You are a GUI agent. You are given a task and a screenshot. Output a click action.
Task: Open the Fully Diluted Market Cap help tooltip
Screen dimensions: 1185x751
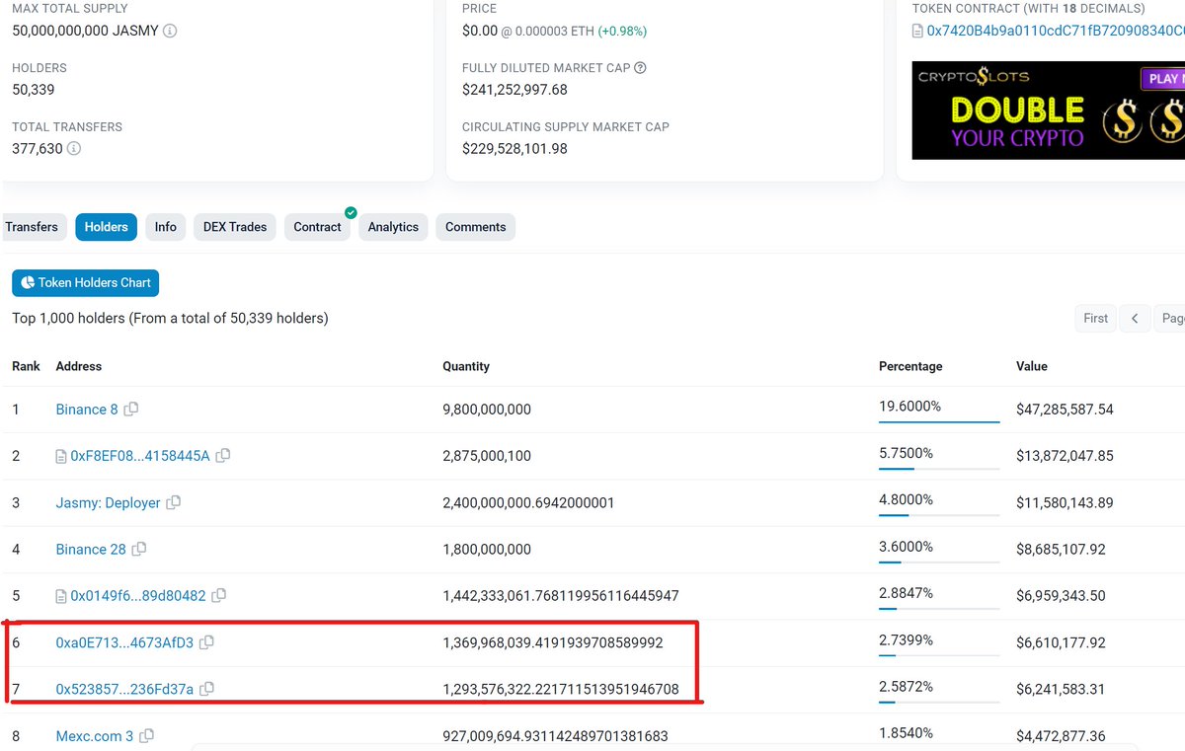tap(641, 68)
